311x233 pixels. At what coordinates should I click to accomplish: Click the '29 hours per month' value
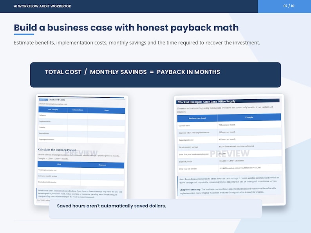click(x=227, y=132)
